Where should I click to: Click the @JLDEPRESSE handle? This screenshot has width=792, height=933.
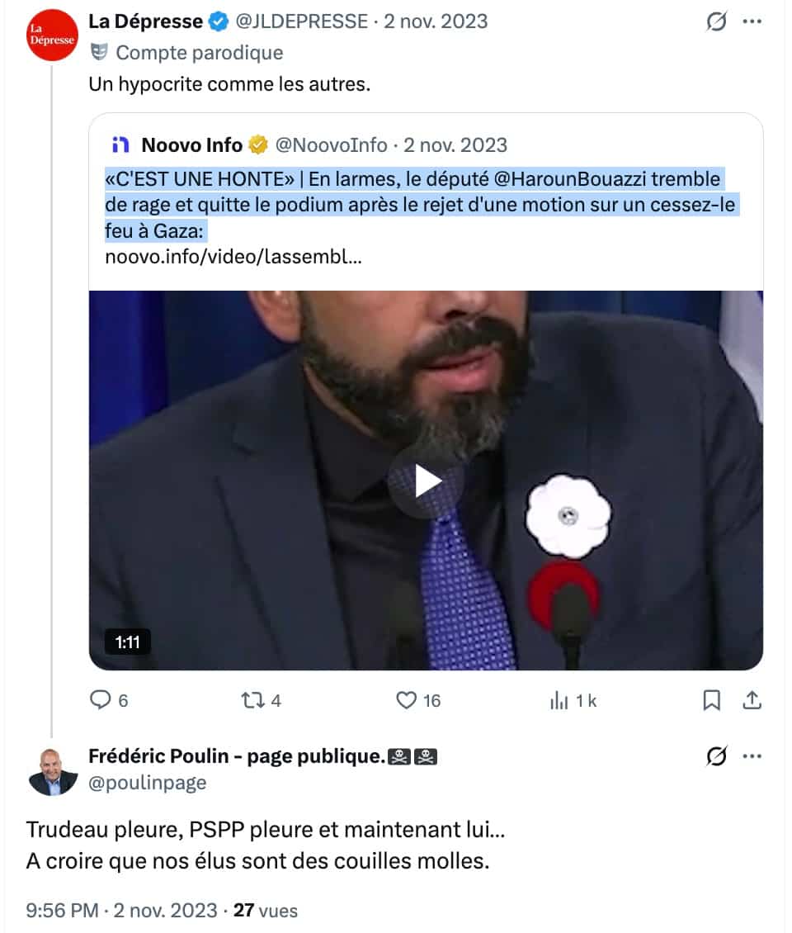pyautogui.click(x=301, y=21)
